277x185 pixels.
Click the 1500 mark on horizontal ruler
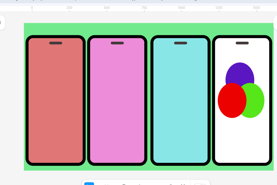pyautogui.click(x=256, y=8)
